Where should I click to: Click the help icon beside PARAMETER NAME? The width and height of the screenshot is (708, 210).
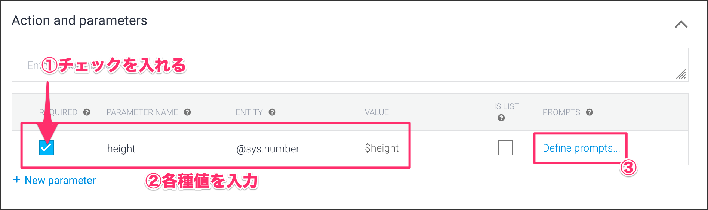click(187, 112)
